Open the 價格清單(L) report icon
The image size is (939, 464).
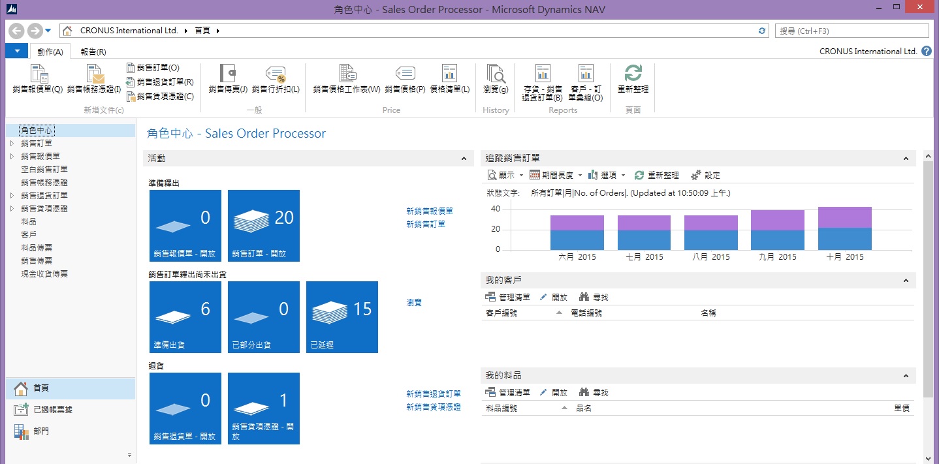tap(449, 74)
